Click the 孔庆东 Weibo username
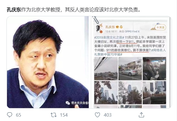Screen dimensions: 177x121 [x=110, y=27]
